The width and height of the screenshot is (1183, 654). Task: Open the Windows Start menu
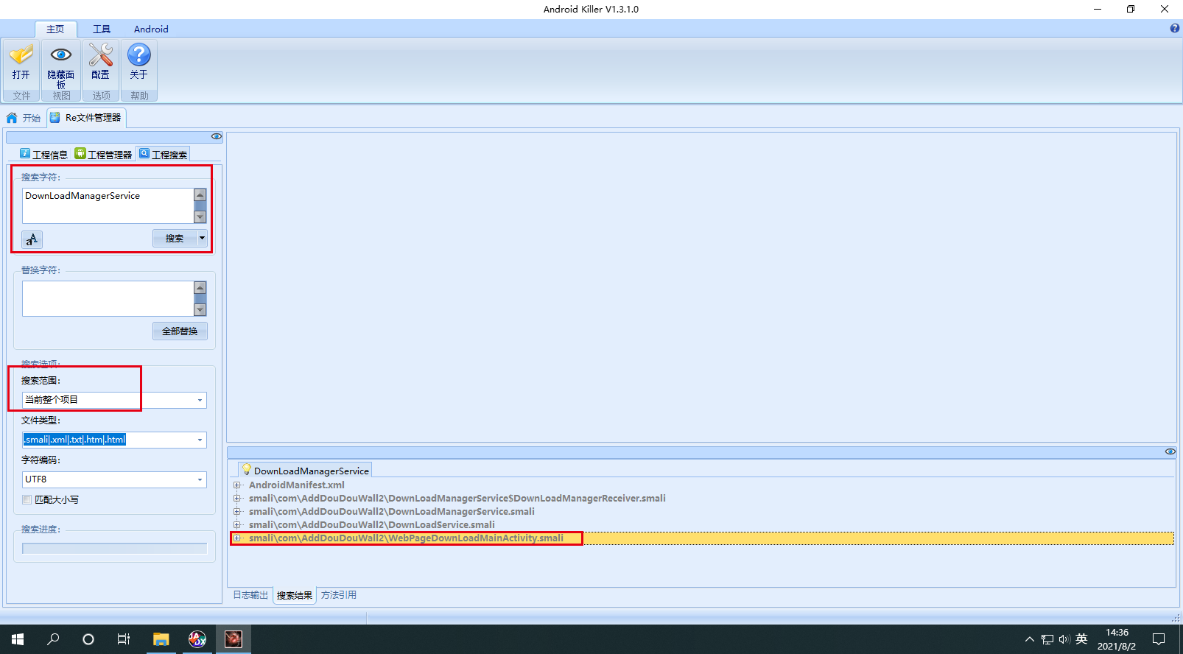tap(18, 639)
